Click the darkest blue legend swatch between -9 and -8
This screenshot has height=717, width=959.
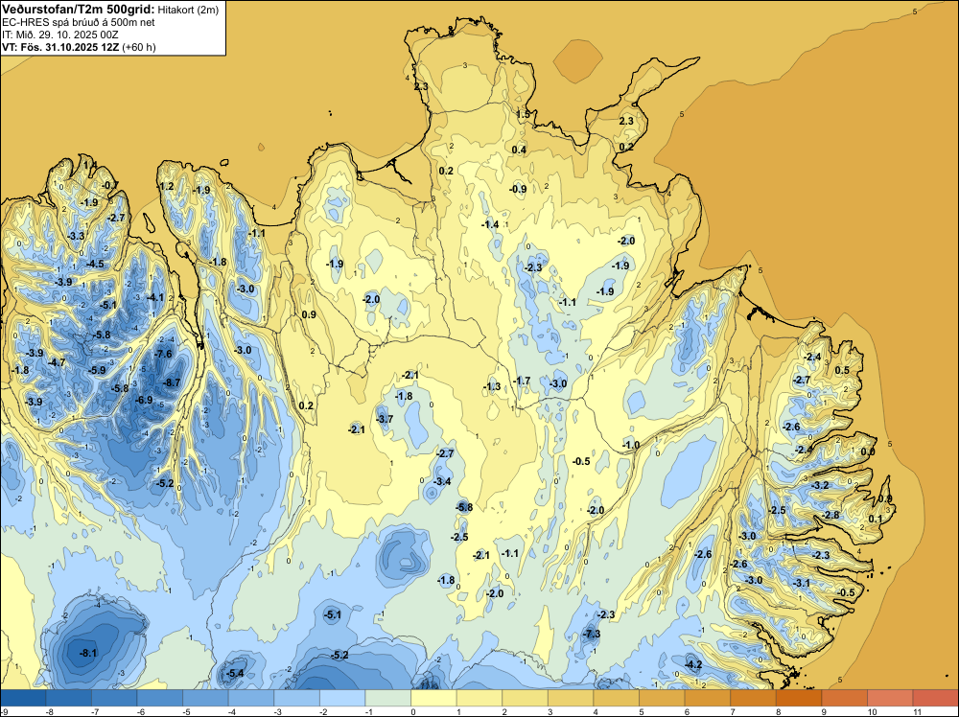23,698
